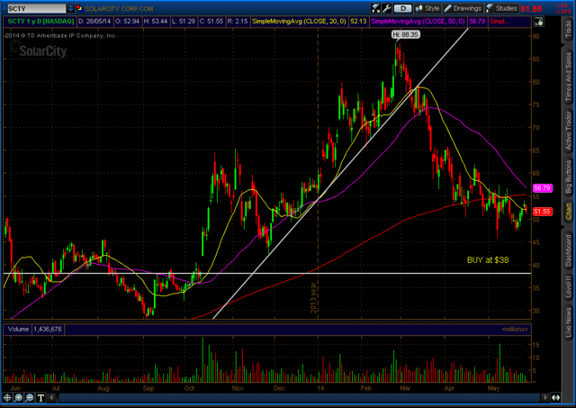
Task: Click the C: 51.55 close value
Action: coord(211,22)
